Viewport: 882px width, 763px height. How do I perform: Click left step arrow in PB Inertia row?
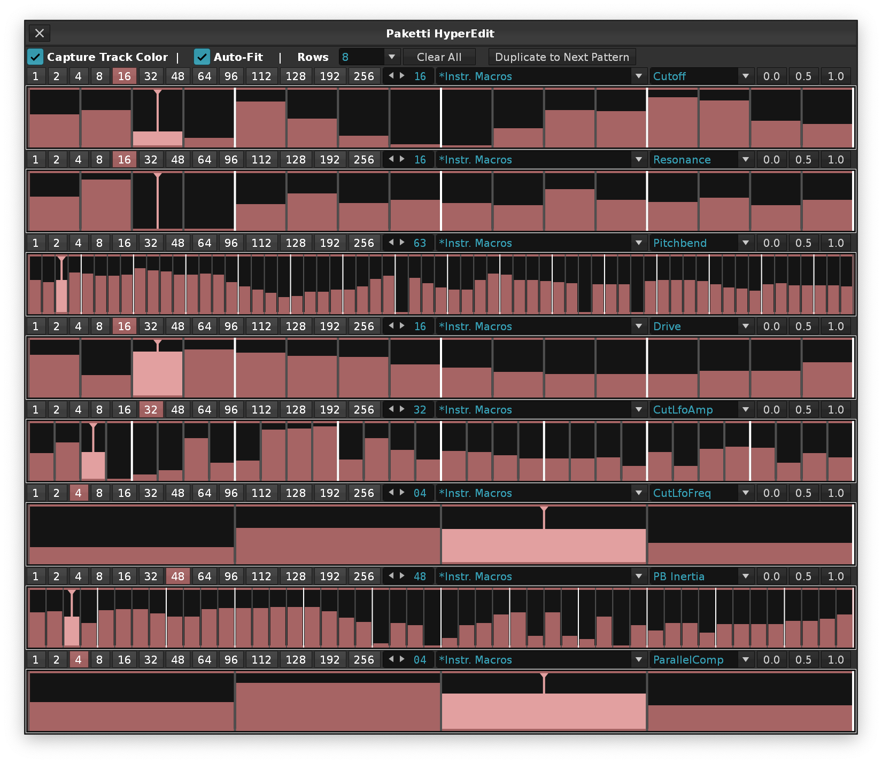[x=391, y=576]
